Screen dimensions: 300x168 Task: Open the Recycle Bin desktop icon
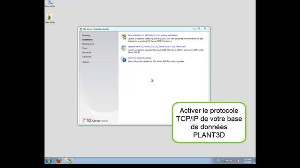pos(50,3)
